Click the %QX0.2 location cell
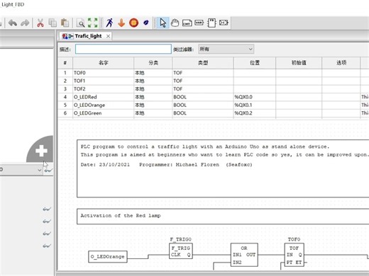Screen dimensions: 369x276 (255, 113)
